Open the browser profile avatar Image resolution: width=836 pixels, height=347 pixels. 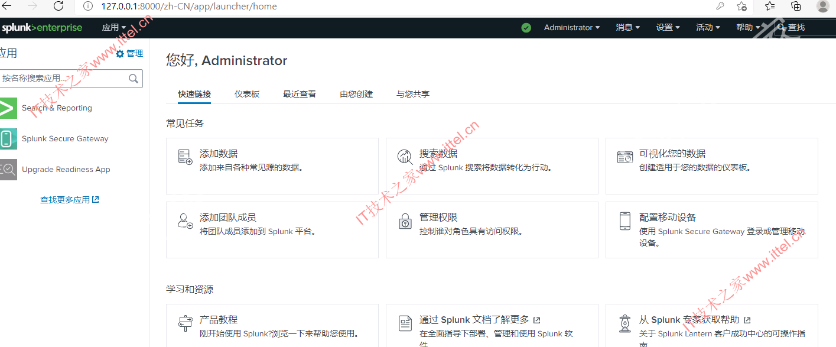[x=822, y=7]
